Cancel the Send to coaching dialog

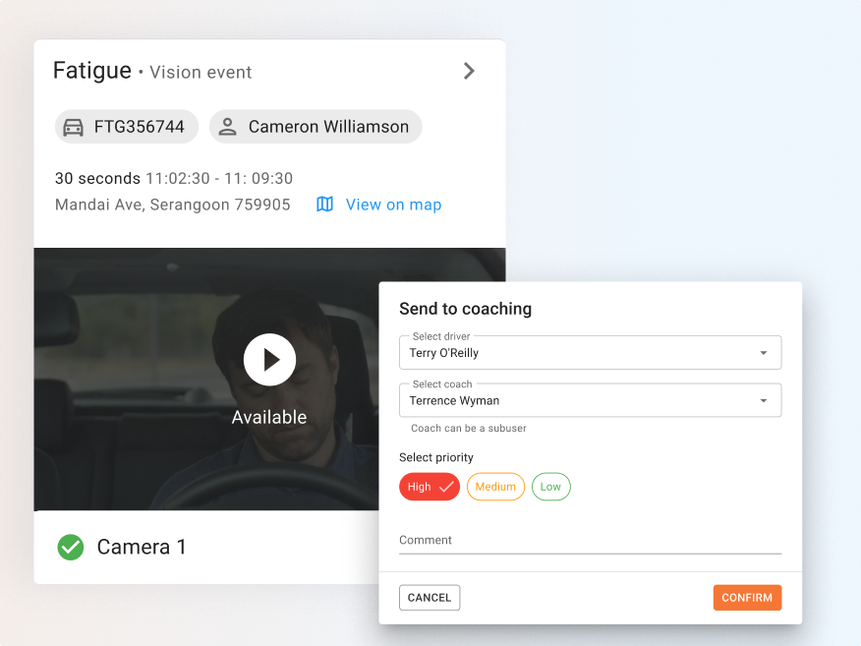(x=430, y=598)
